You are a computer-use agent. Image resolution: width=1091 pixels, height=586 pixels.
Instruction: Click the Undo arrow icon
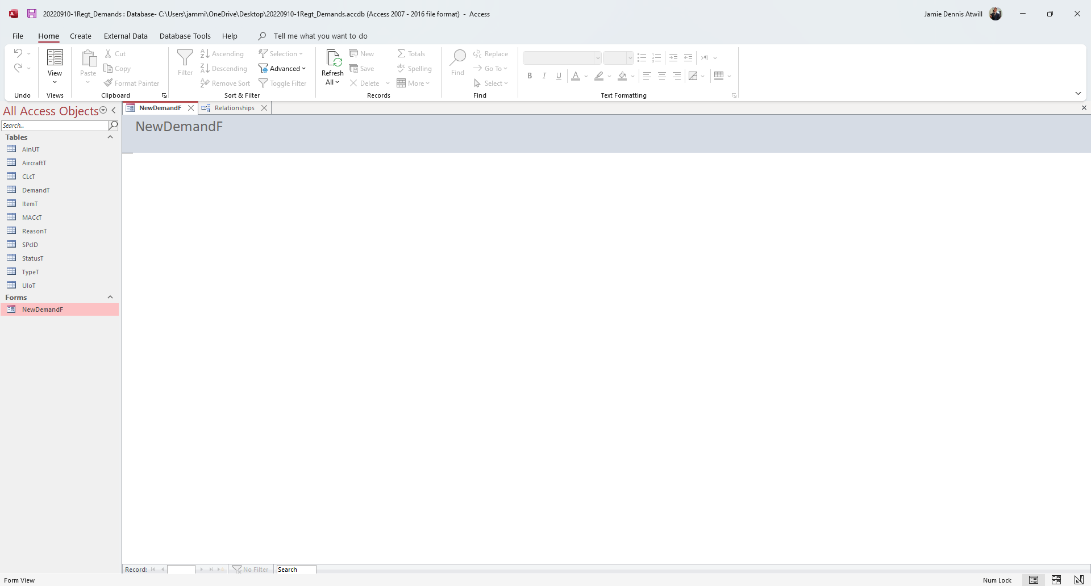(18, 53)
